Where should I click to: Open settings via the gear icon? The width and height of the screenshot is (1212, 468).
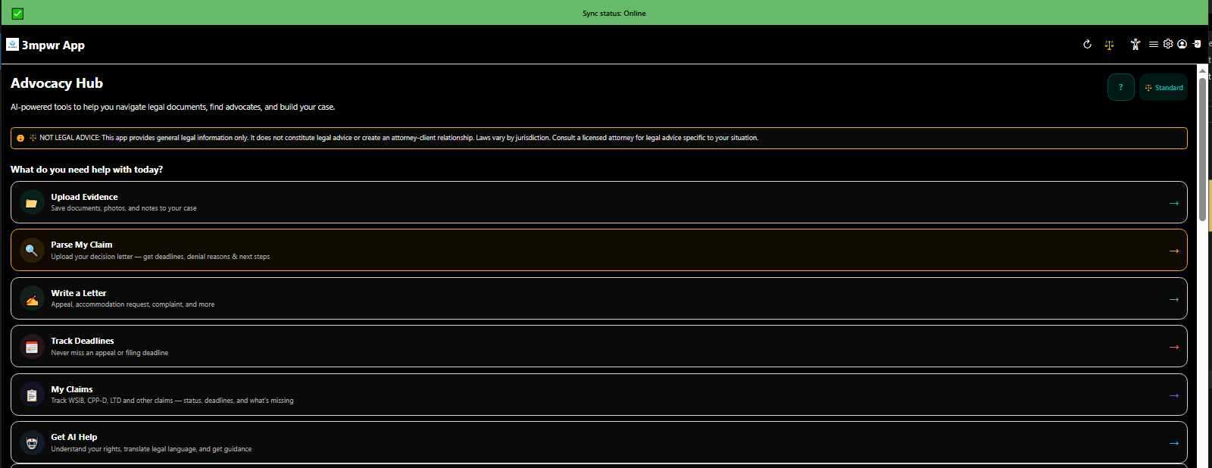1168,44
